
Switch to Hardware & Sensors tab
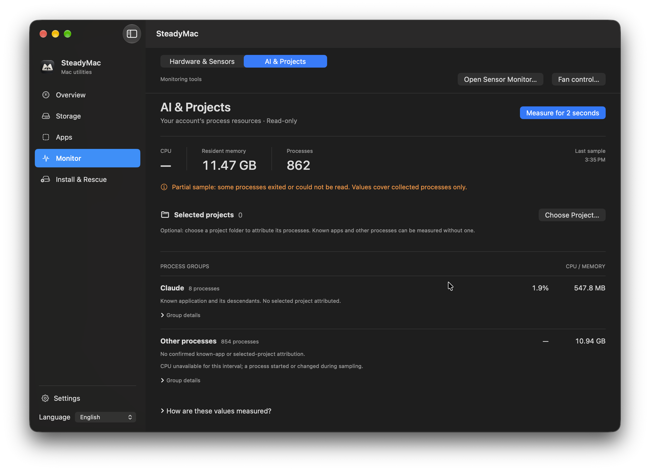(202, 62)
